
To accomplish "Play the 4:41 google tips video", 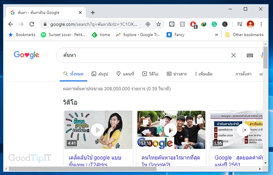I will point(98,130).
